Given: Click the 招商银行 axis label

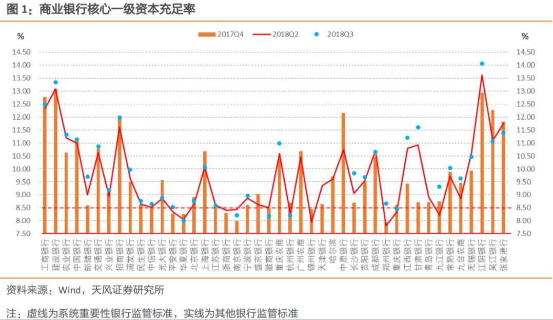Looking at the screenshot, I should [120, 255].
